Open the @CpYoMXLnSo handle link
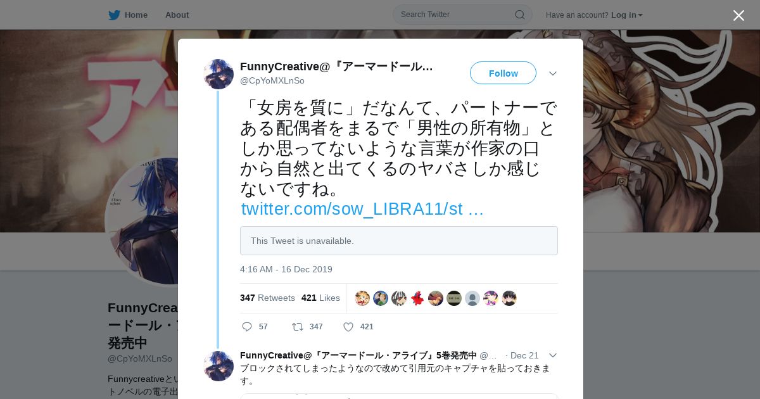 click(x=272, y=80)
